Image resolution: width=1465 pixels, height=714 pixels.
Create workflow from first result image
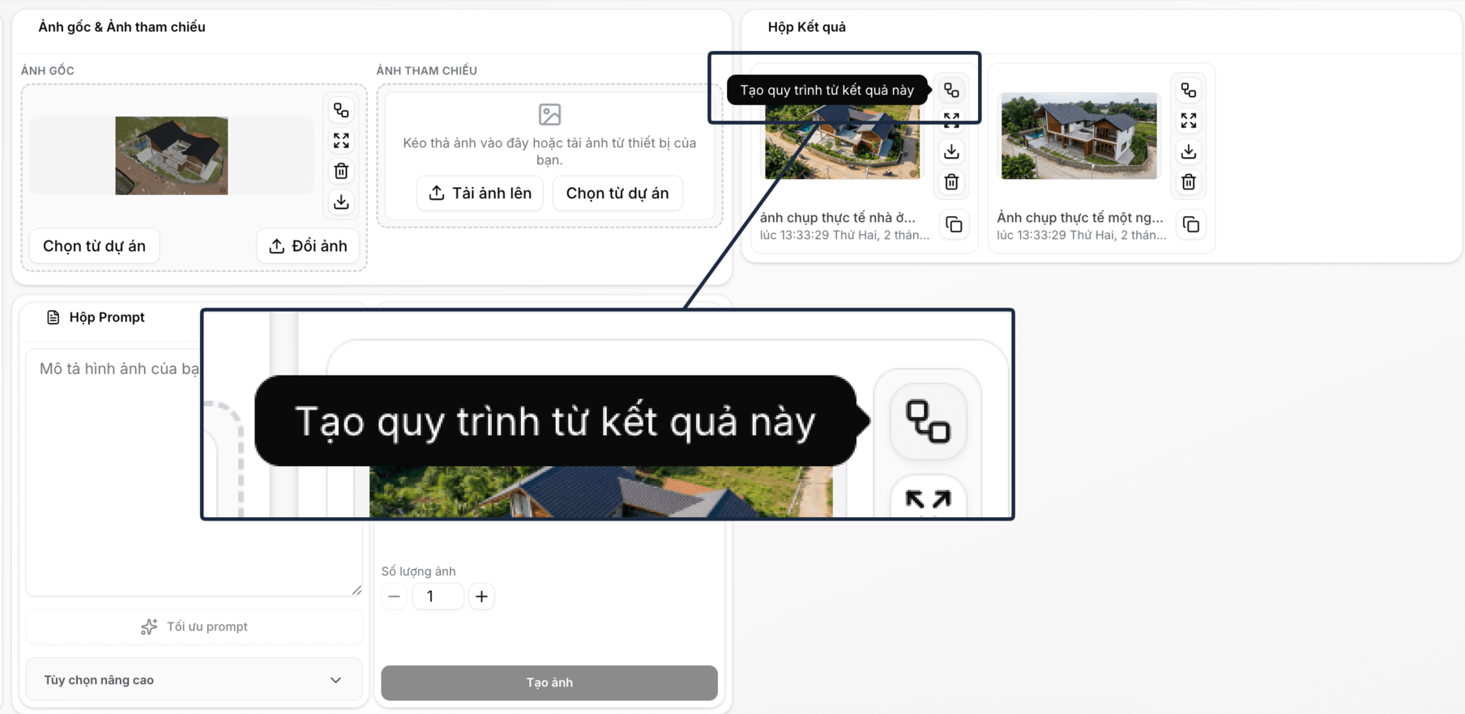tap(951, 90)
